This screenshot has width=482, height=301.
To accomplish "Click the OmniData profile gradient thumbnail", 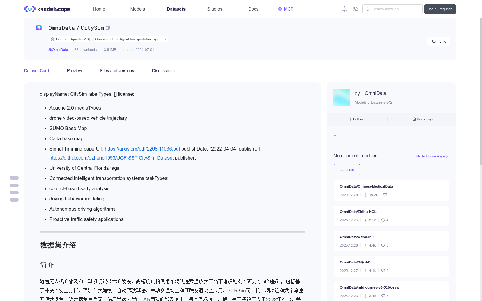I will (x=342, y=98).
